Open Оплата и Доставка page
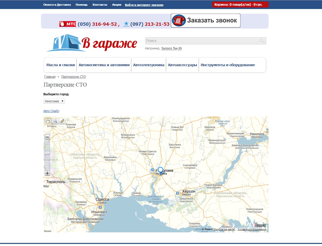The width and height of the screenshot is (322, 246). [x=57, y=5]
